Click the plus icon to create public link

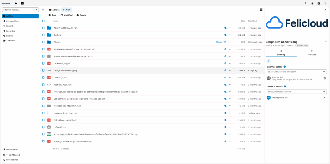325,98
